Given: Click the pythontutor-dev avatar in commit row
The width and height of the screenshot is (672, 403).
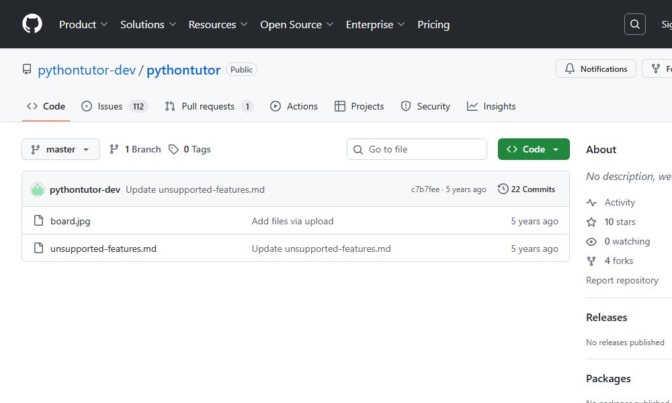Looking at the screenshot, I should [38, 189].
